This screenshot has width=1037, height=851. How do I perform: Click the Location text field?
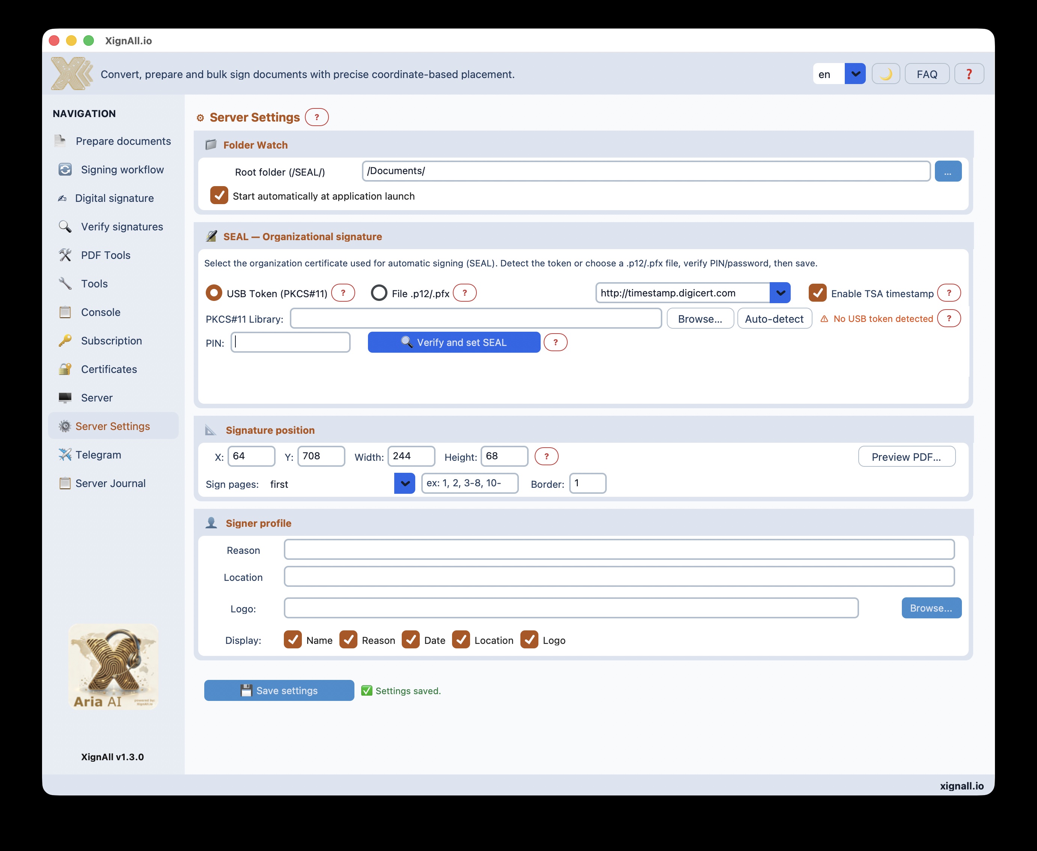pos(619,576)
